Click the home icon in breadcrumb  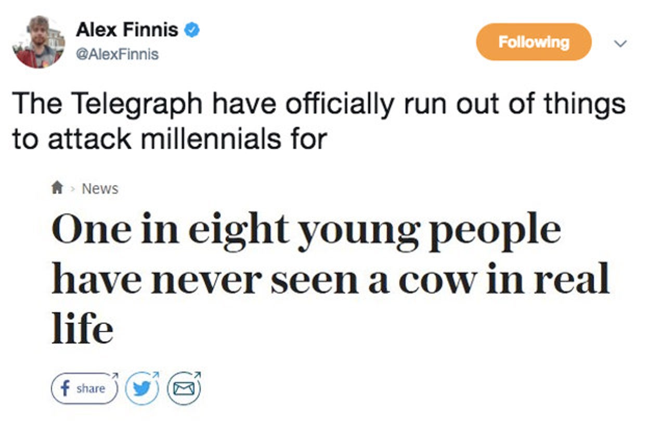click(x=57, y=187)
